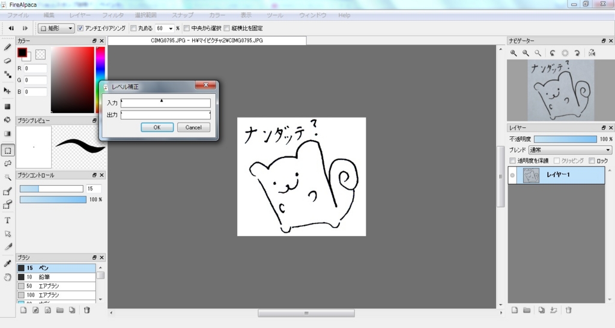Select the Select Eraser tool
Viewport: 615px width, 328px height.
tap(7, 205)
